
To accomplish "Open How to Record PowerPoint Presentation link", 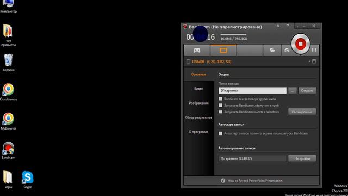I will coord(255,181).
